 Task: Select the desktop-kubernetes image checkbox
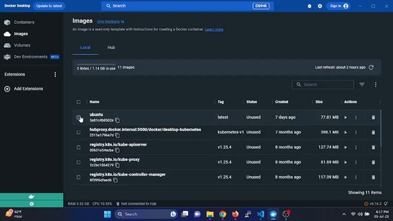79,133
